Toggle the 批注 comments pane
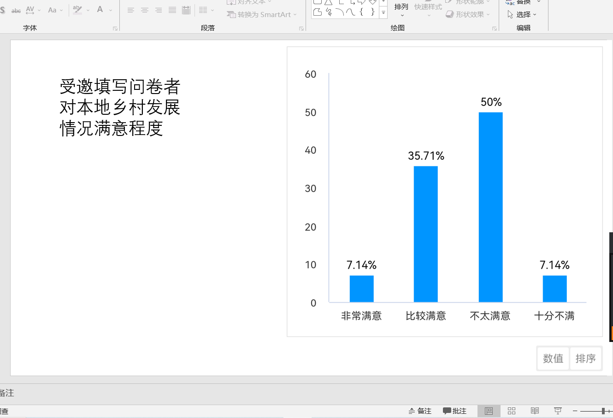 click(454, 411)
